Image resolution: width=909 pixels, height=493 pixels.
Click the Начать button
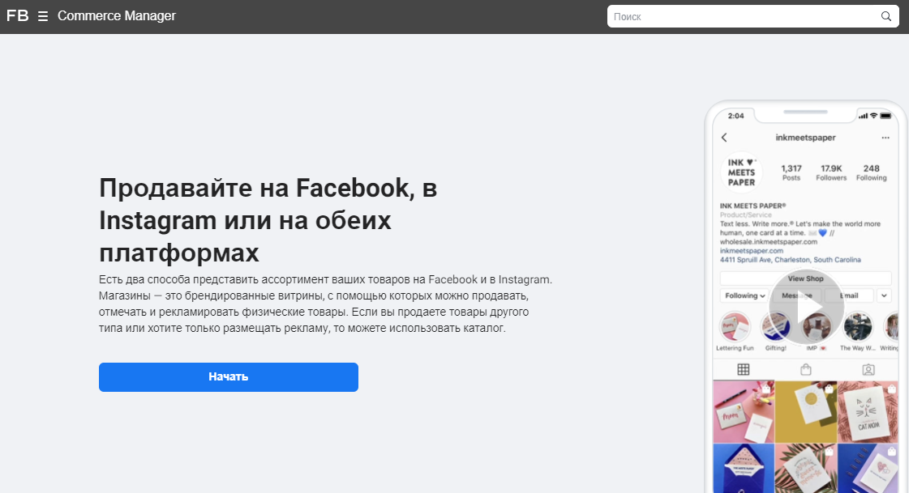229,376
